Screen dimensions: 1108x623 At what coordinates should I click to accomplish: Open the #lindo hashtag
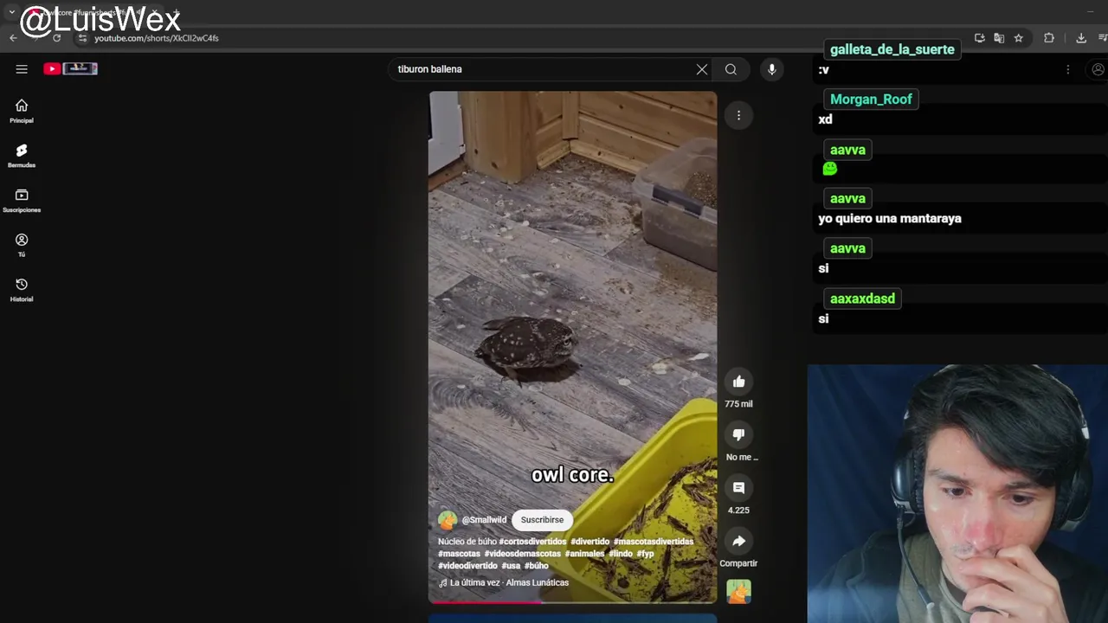[x=621, y=554]
